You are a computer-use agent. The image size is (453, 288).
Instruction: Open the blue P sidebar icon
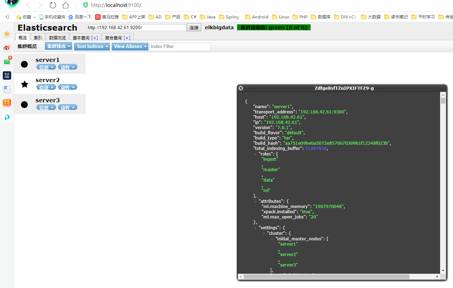tap(7, 117)
